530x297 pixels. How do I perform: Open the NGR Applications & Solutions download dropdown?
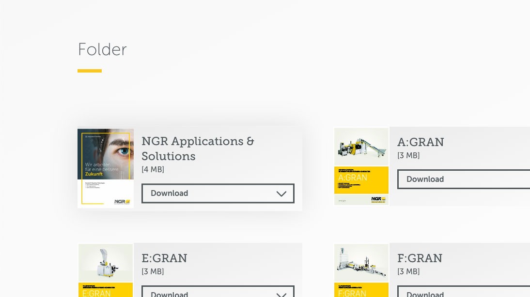click(218, 193)
